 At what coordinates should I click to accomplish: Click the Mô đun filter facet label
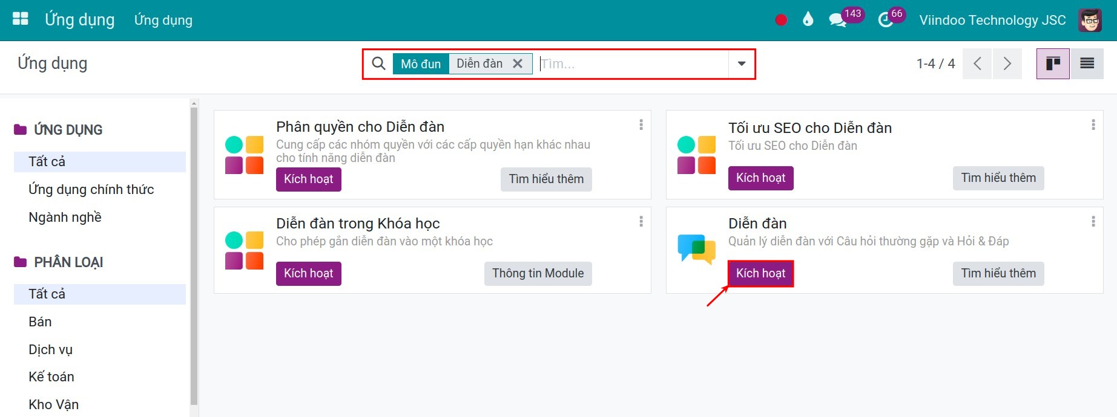coord(421,63)
